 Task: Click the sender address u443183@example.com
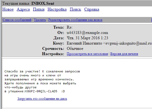click(87, 33)
